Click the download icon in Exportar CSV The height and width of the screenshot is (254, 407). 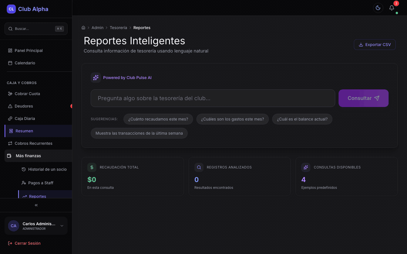(x=361, y=45)
